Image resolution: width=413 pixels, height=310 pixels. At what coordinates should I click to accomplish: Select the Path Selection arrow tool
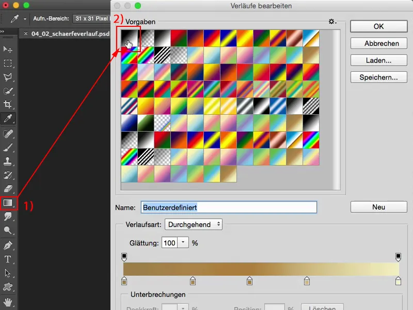coord(8,273)
